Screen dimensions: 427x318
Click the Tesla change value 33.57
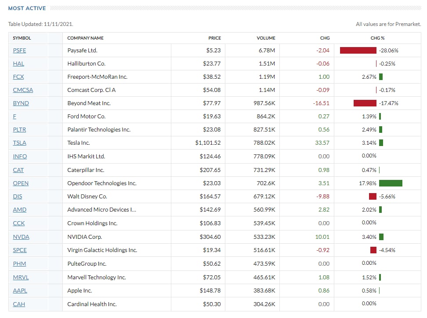tap(322, 143)
